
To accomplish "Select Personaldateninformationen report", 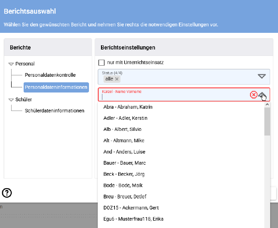I will tap(56, 87).
